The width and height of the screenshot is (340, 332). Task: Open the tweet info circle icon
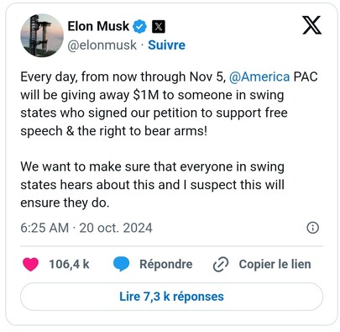click(x=313, y=228)
